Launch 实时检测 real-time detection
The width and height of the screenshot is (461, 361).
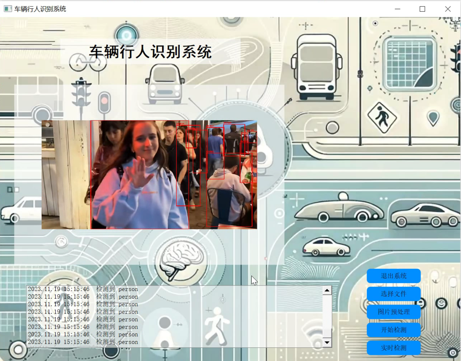pos(393,348)
